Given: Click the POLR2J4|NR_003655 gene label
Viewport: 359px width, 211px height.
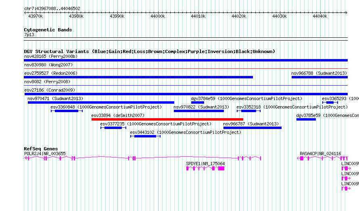Looking at the screenshot, I should [x=45, y=154].
